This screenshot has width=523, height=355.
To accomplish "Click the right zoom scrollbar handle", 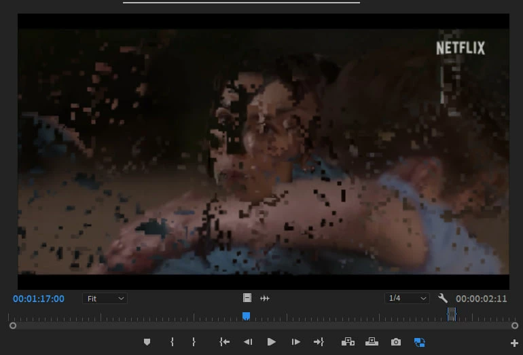I will 515,325.
